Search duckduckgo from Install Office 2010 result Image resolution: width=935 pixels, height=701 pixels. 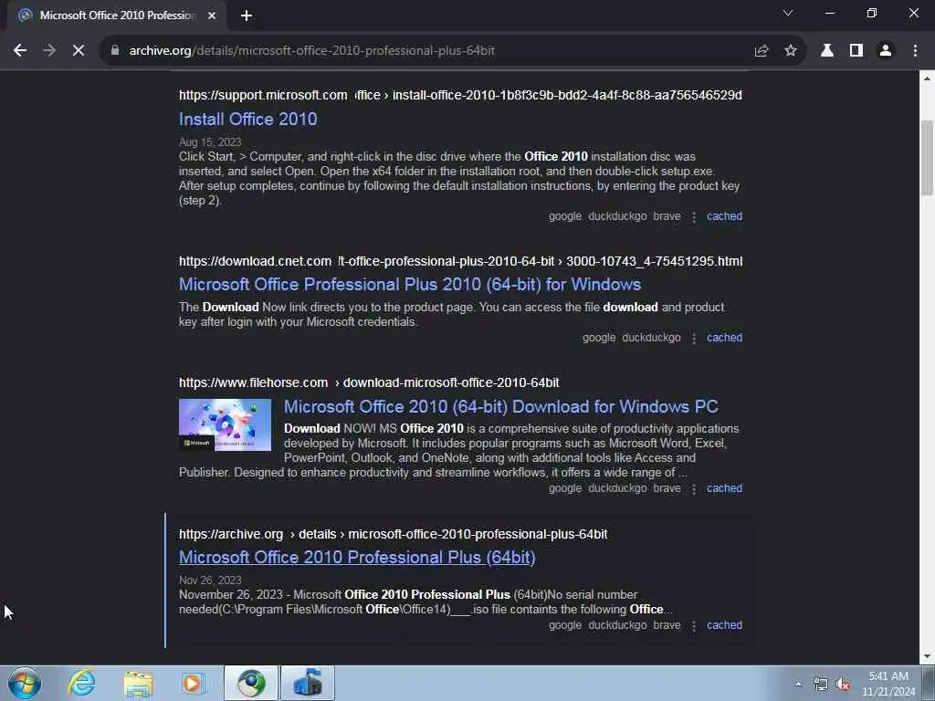[x=617, y=216]
